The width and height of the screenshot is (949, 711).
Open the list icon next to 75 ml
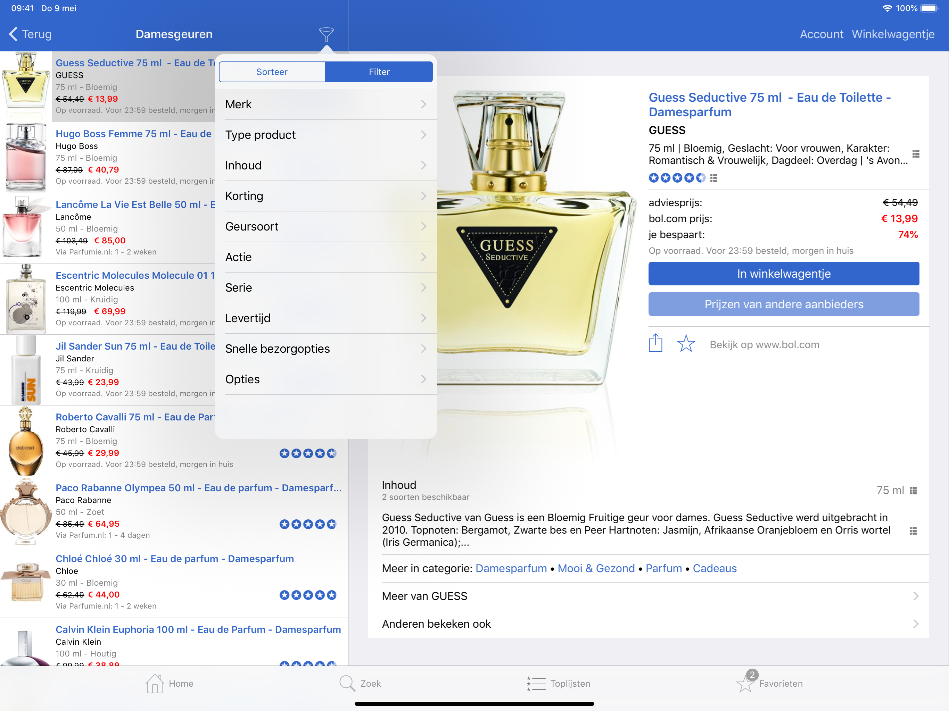point(913,490)
